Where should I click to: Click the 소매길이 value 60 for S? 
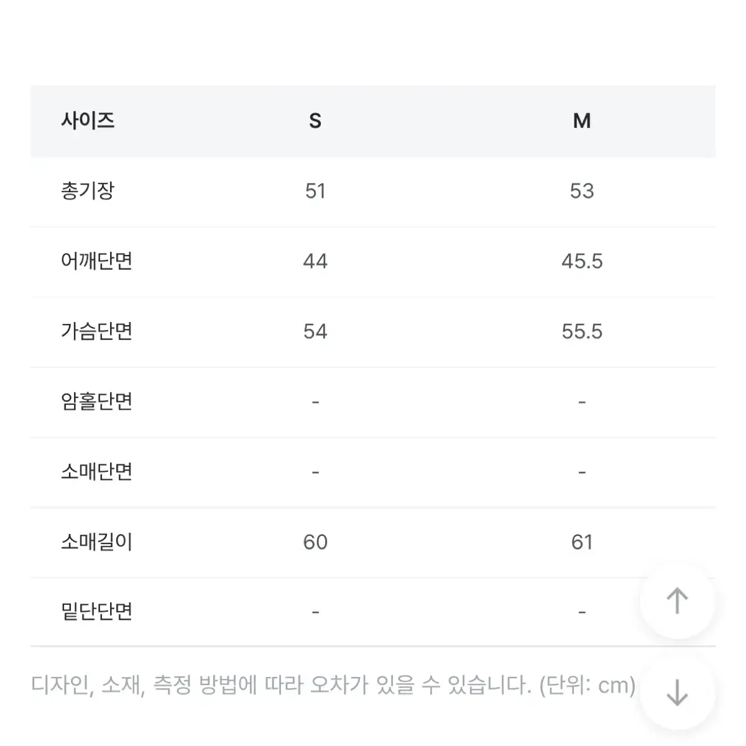pos(315,542)
